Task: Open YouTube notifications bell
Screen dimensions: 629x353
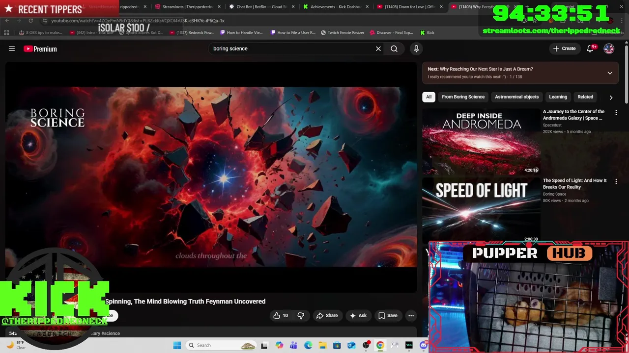Action: coord(590,49)
